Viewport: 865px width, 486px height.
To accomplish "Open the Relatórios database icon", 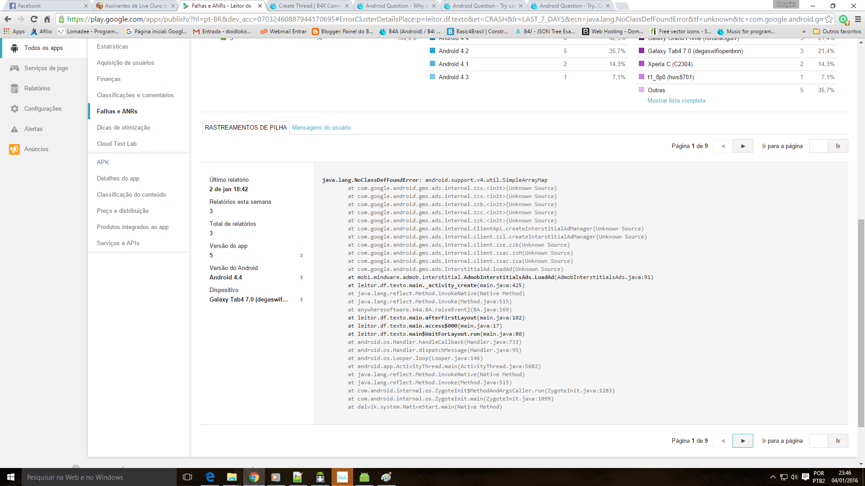I will pos(14,89).
